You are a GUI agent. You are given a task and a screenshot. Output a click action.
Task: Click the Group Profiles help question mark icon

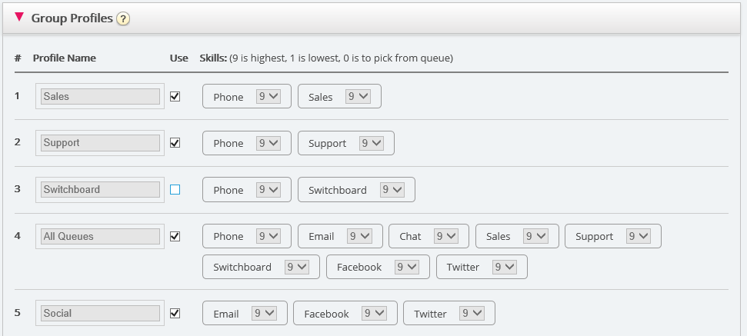[122, 18]
